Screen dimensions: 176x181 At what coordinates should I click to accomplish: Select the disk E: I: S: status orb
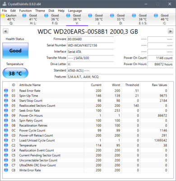(x=134, y=15)
